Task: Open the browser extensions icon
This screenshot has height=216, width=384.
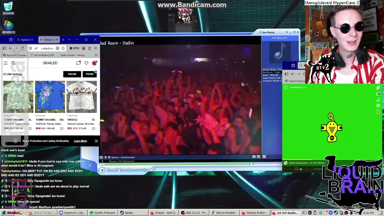Action: click(89, 48)
